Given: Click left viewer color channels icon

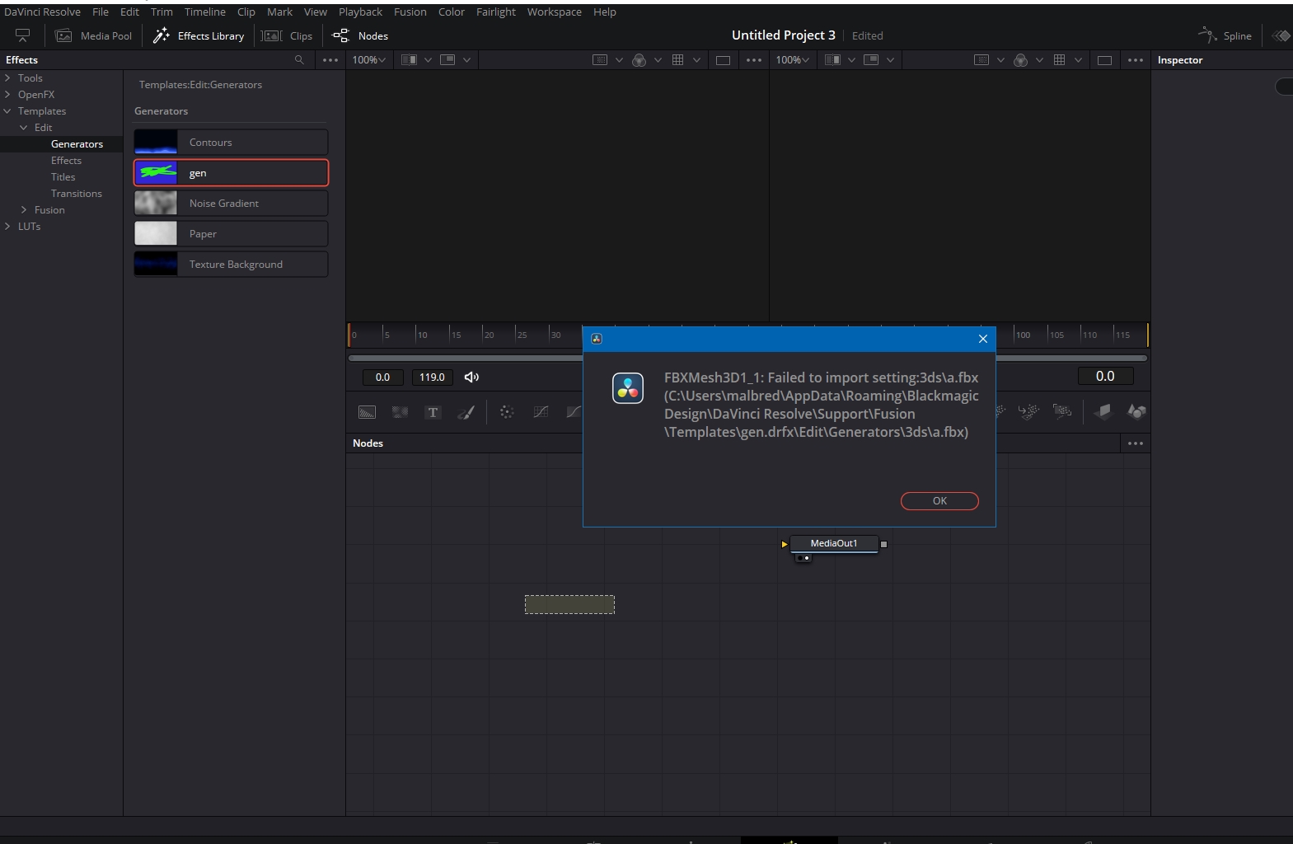Looking at the screenshot, I should [639, 60].
